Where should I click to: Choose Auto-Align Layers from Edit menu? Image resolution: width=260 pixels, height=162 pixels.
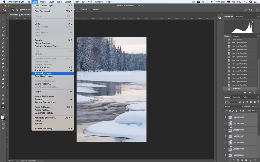(44, 73)
